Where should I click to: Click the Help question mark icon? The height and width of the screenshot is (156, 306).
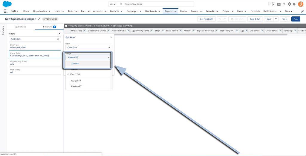point(284,4)
